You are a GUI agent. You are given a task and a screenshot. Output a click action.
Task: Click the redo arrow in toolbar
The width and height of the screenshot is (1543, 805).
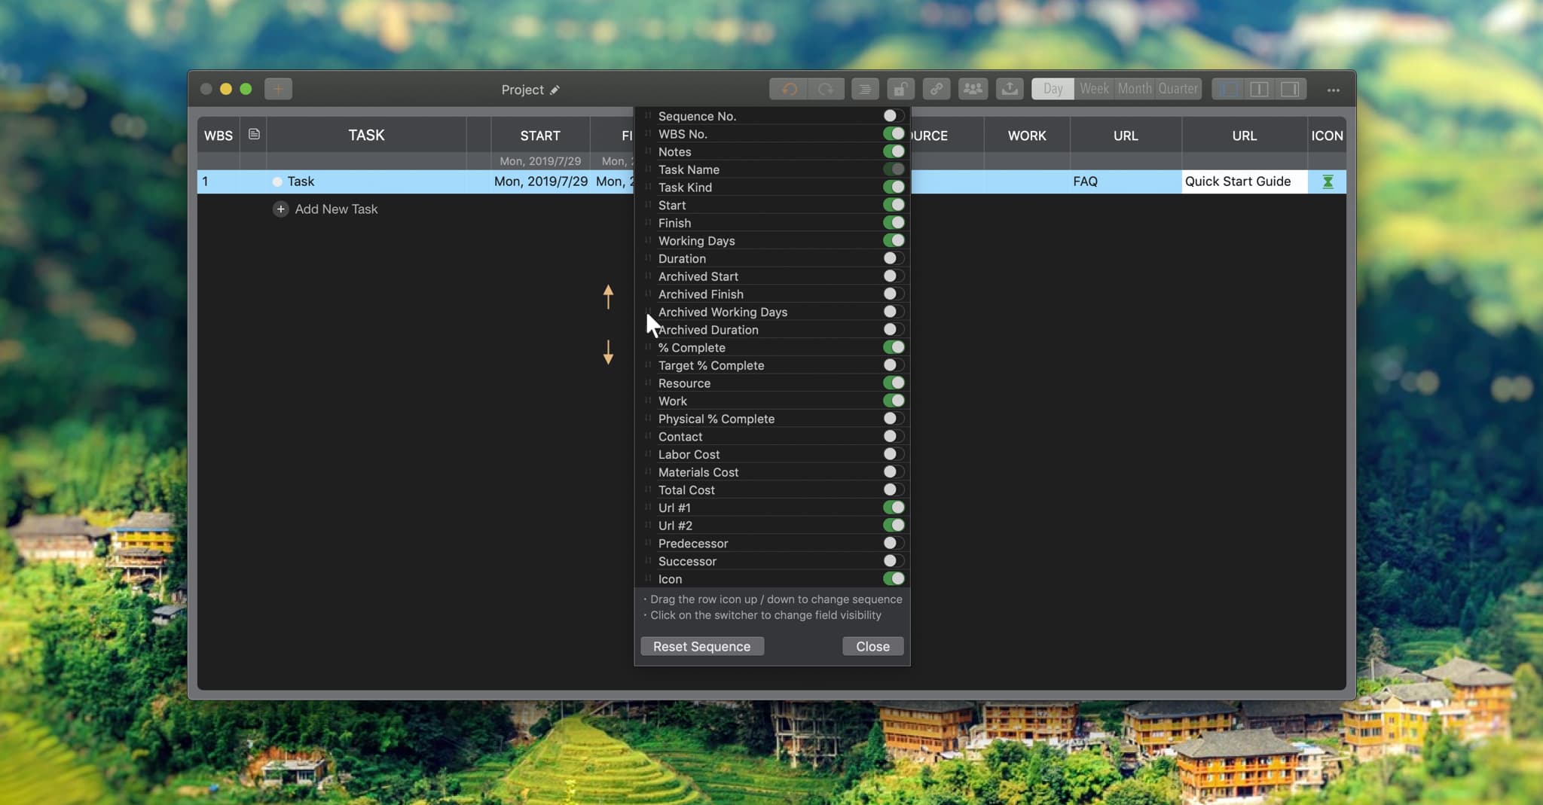point(826,89)
